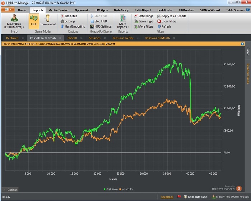Click the hasadatabase status entry
The image size is (251, 201).
coord(195,197)
